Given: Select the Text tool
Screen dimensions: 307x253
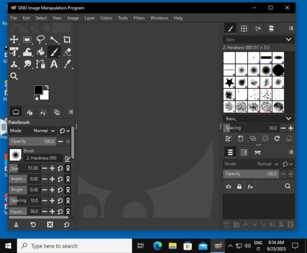Looking at the screenshot, I should coord(54,64).
